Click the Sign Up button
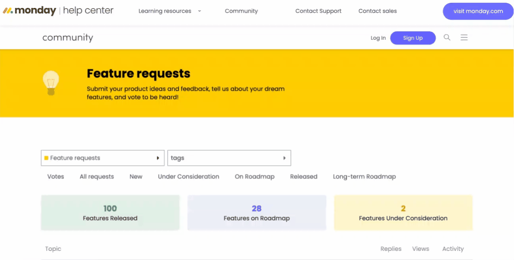514x260 pixels. point(413,38)
